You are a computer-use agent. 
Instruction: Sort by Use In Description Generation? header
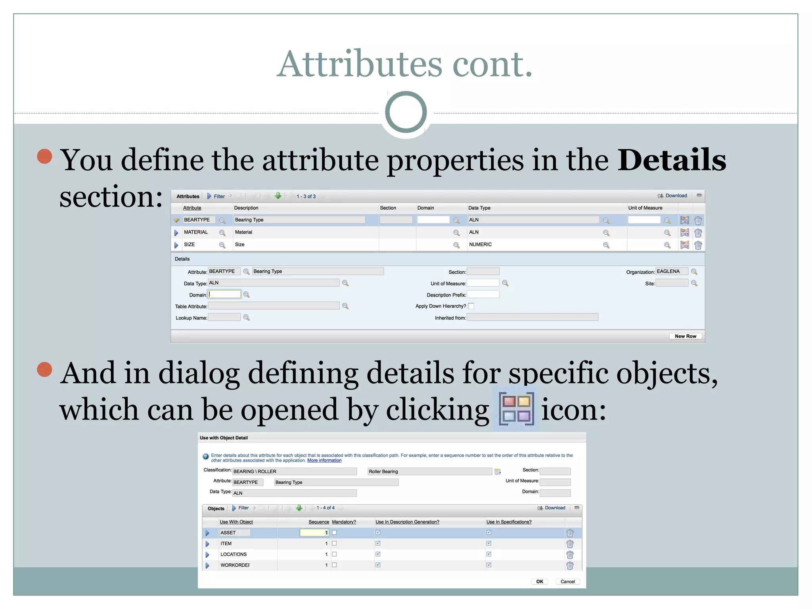coord(407,522)
